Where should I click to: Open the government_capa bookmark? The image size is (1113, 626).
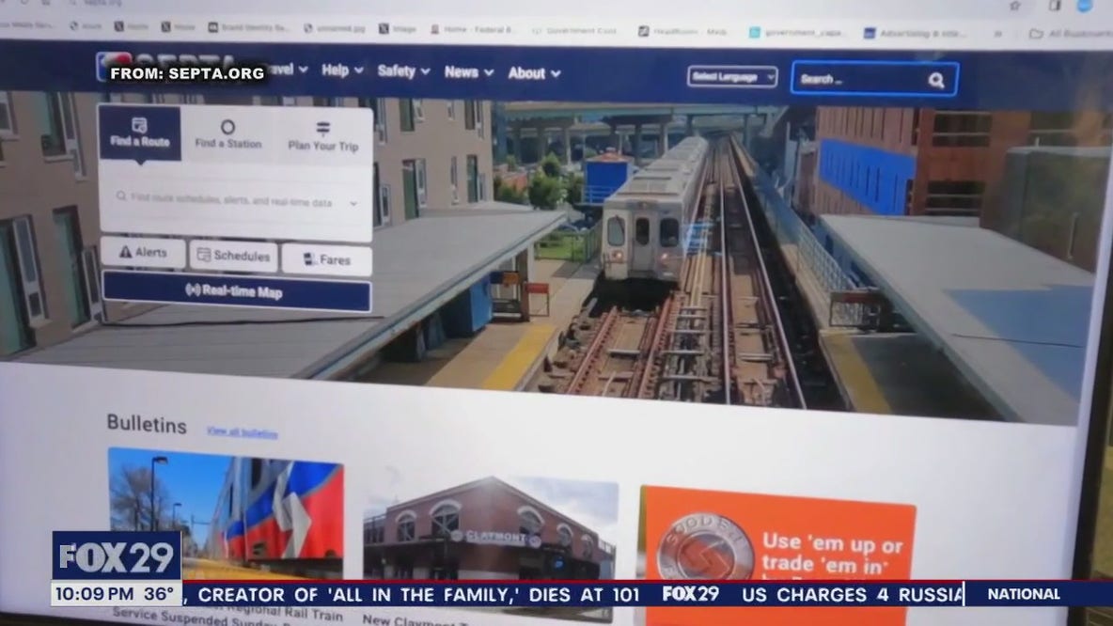click(798, 33)
